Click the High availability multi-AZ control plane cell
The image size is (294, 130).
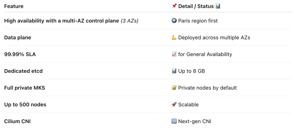tap(71, 21)
